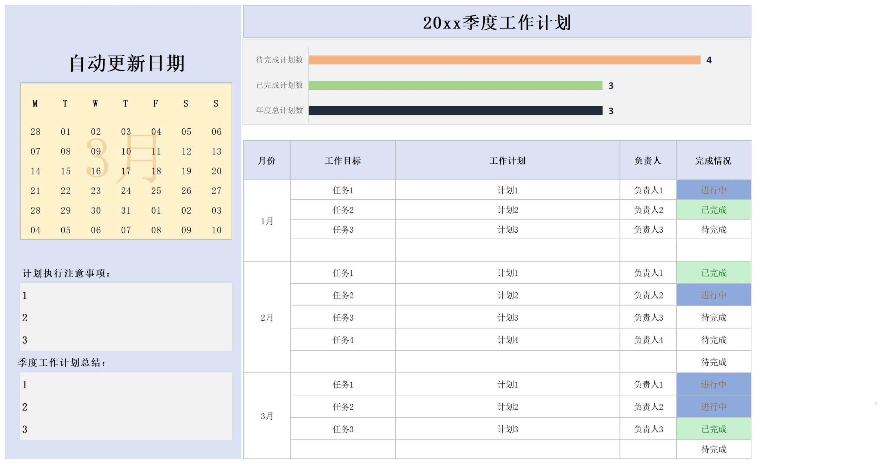Select the 20xx季度工作计划 title cell
Viewport: 882px width, 464px height.
[497, 22]
